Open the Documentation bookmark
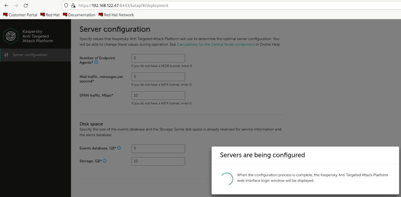This screenshot has height=197, width=401. point(79,15)
